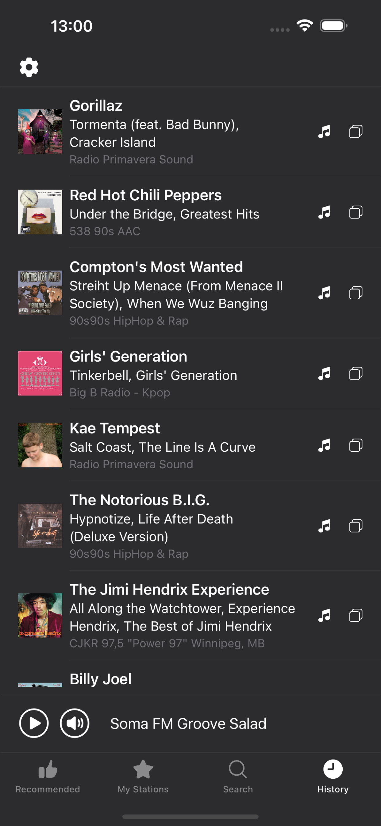
Task: Switch to the Recommended tab
Action: [x=48, y=776]
